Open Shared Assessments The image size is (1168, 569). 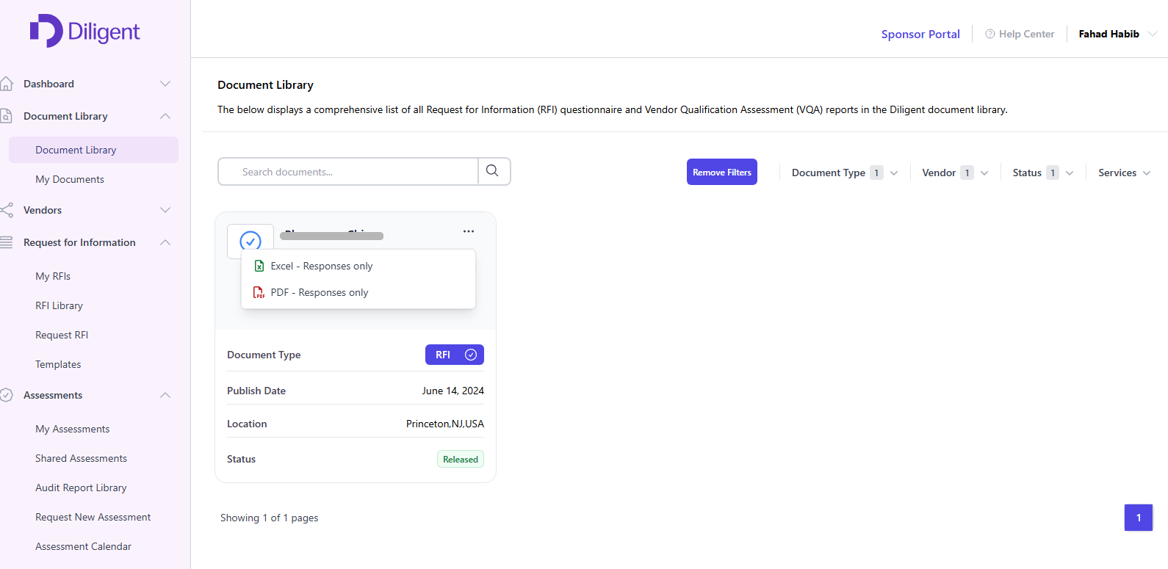pos(81,458)
